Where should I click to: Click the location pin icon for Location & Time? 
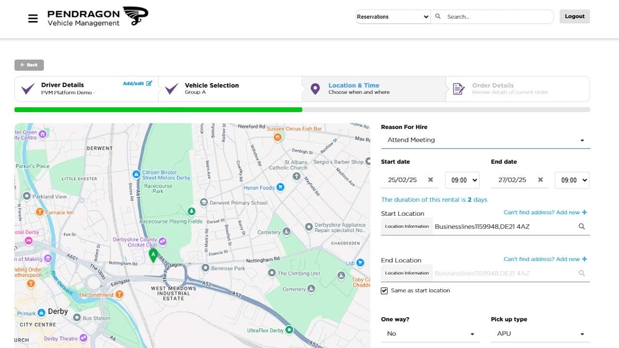click(x=315, y=88)
